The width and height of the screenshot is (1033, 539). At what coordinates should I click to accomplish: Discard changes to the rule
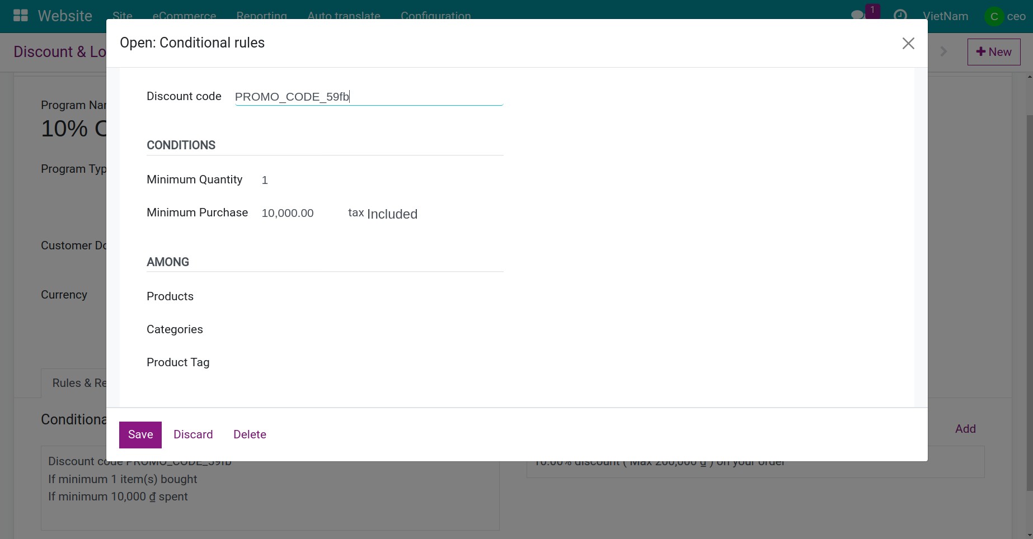[193, 434]
